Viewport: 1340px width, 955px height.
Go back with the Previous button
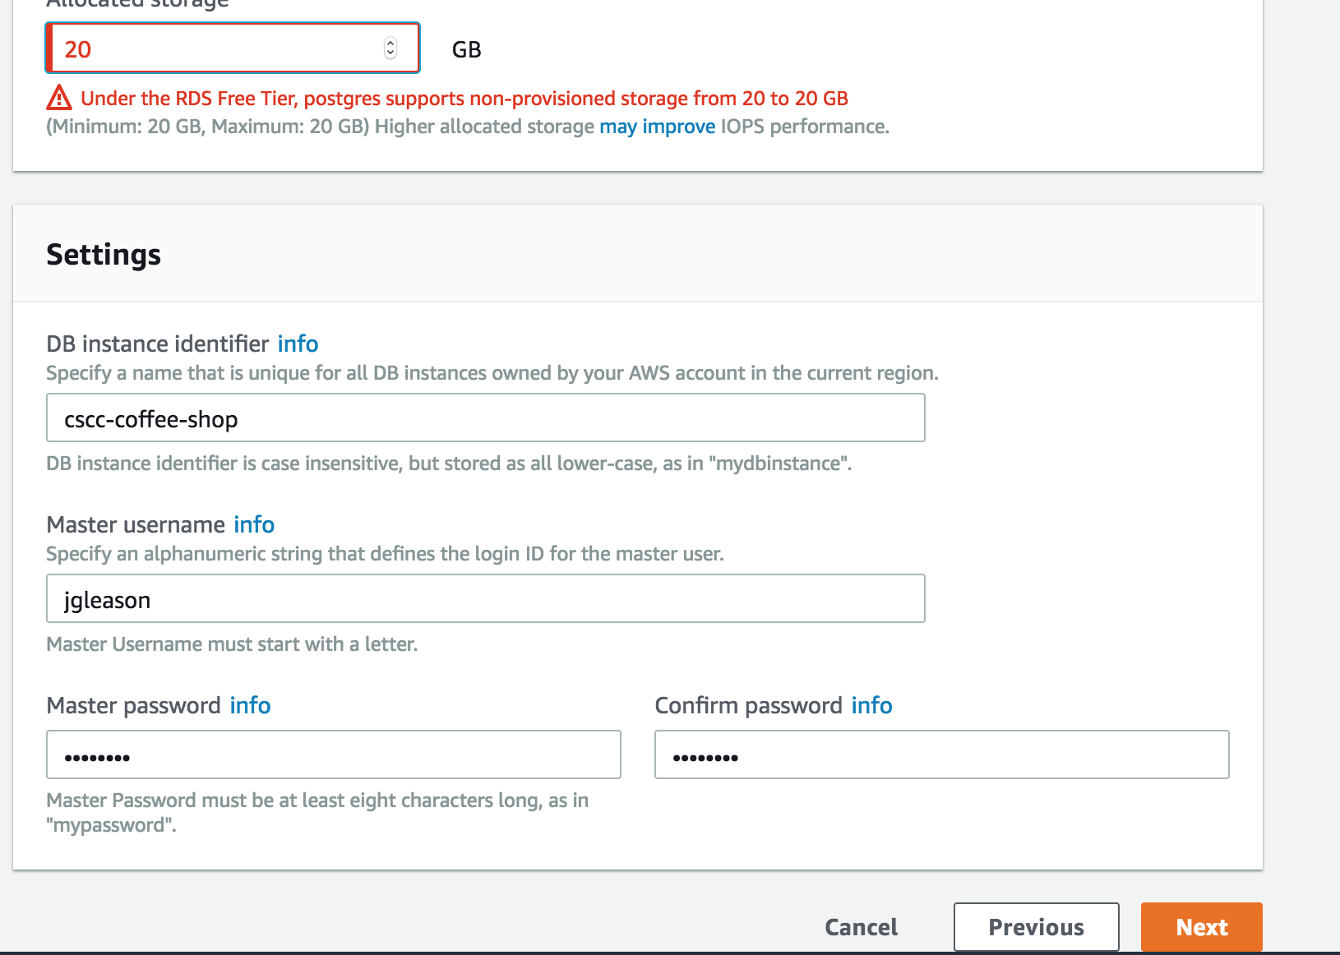1036,927
